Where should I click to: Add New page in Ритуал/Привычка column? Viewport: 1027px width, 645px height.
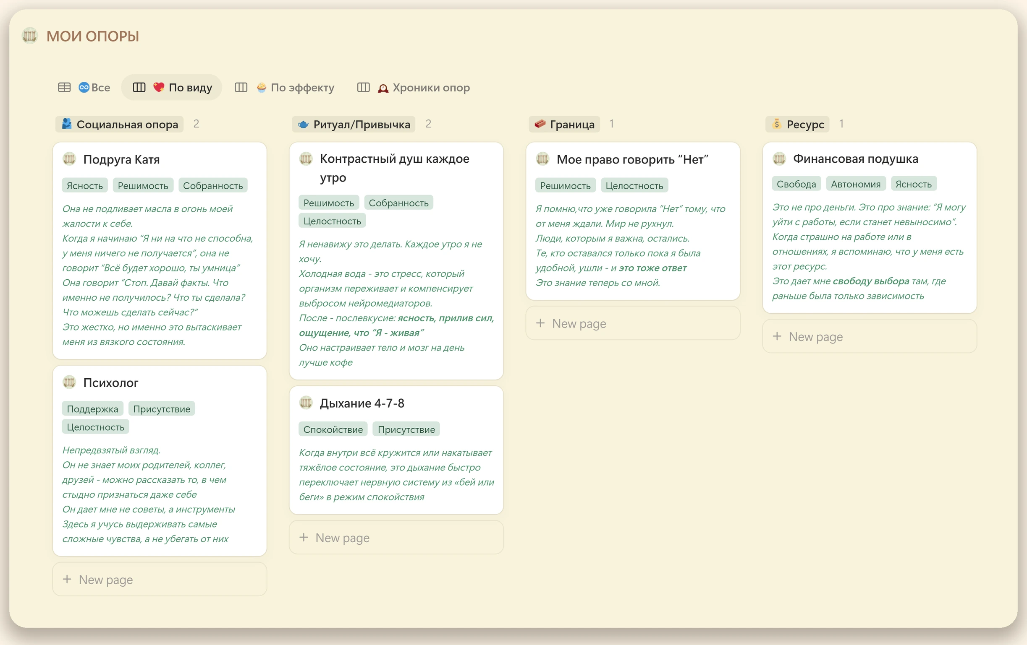point(396,538)
